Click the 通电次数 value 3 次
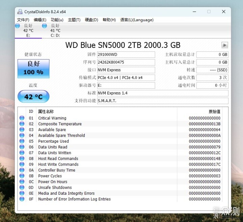This screenshot has height=222, width=243. pyautogui.click(x=212, y=78)
